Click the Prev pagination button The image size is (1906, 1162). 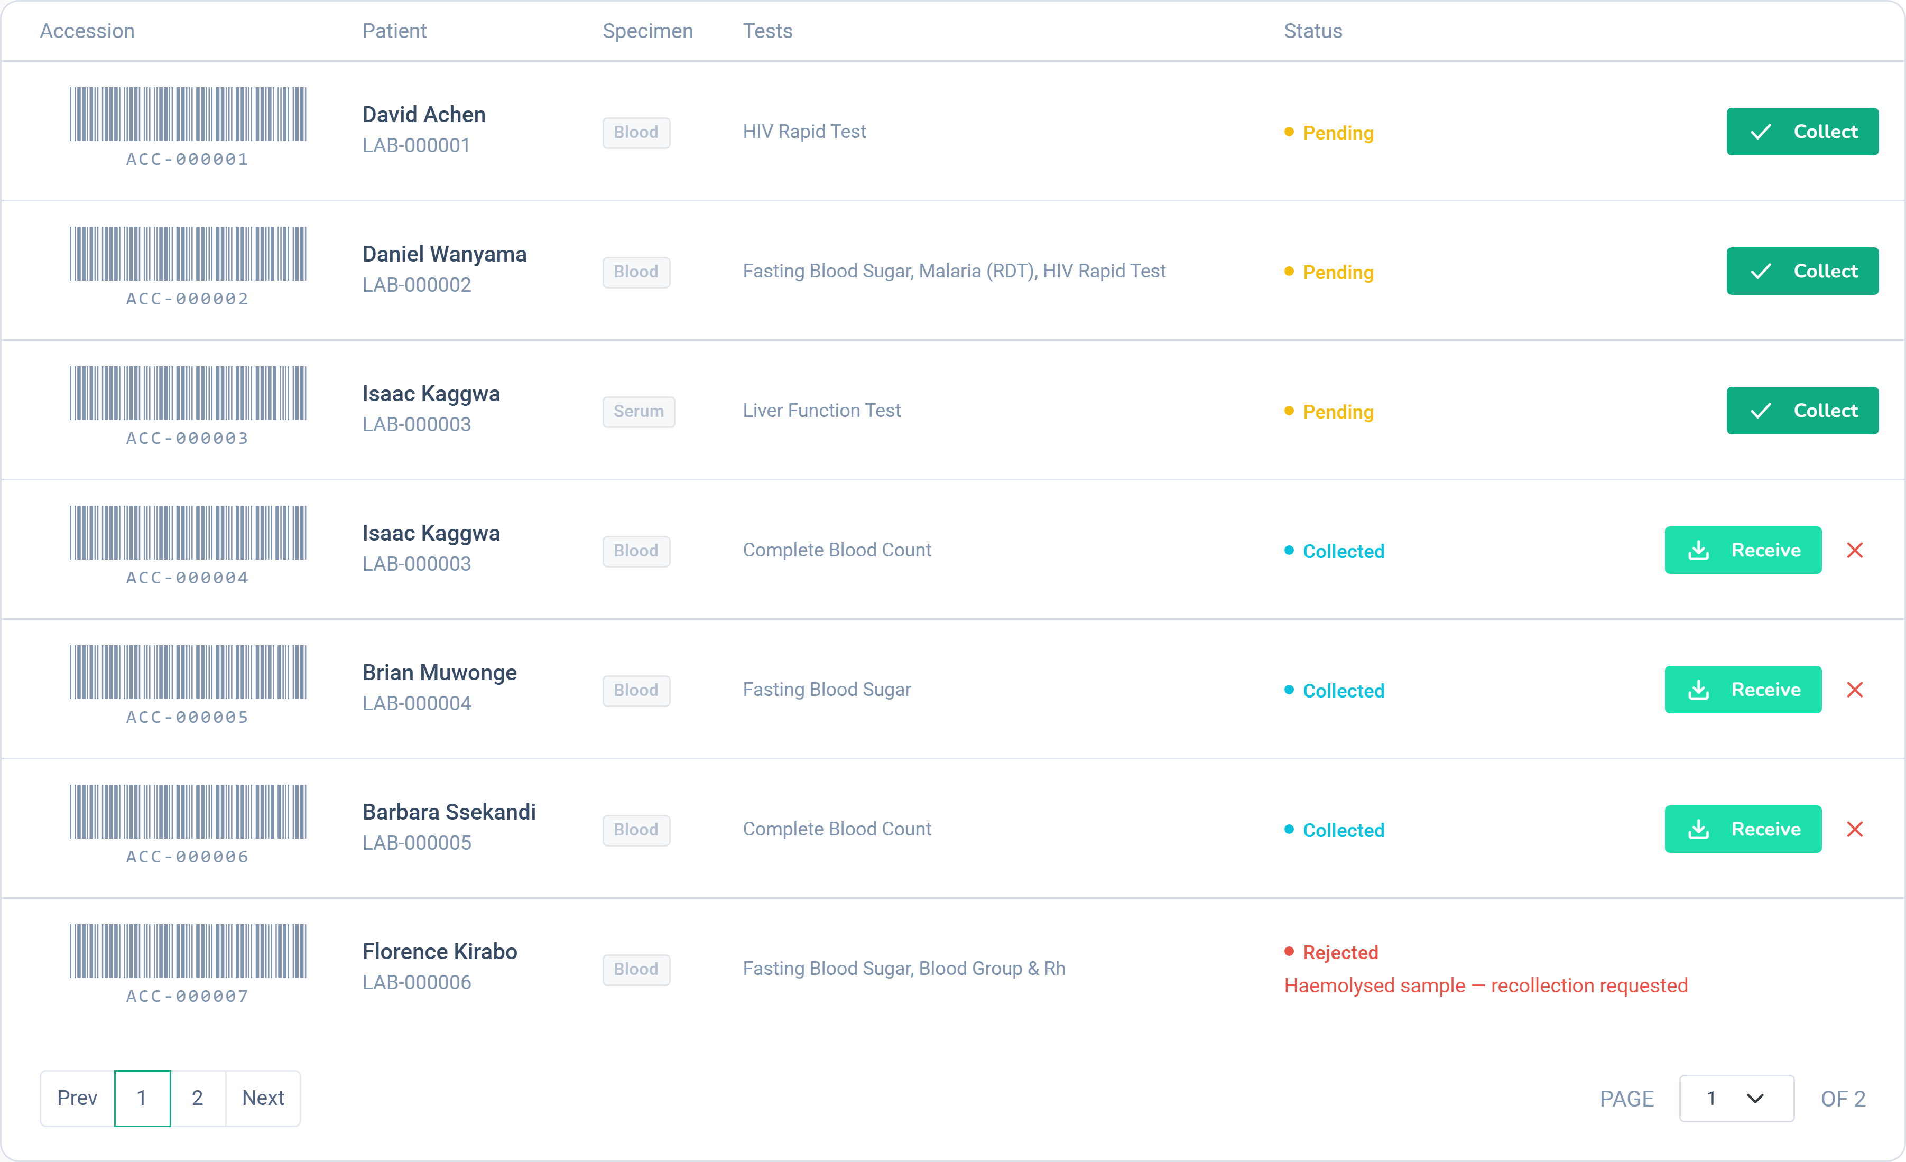click(x=77, y=1098)
